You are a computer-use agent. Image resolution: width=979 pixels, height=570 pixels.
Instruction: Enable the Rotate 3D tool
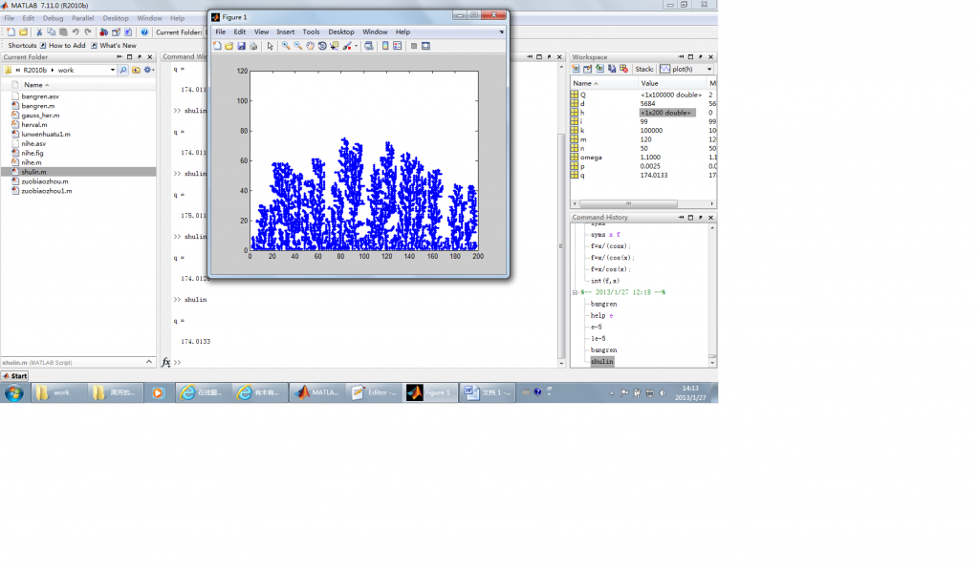click(x=322, y=46)
